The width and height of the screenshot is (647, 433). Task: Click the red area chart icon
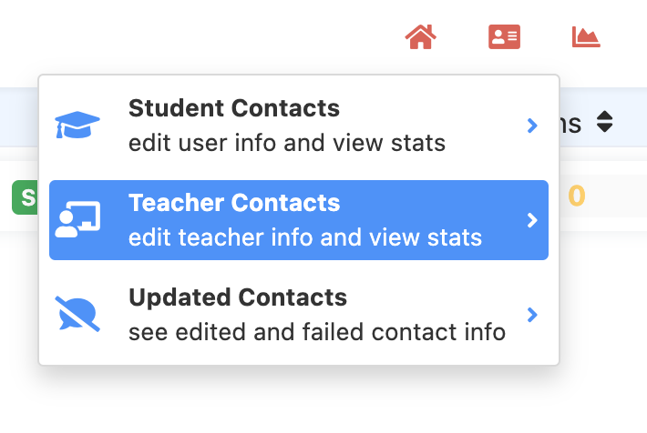click(x=586, y=37)
